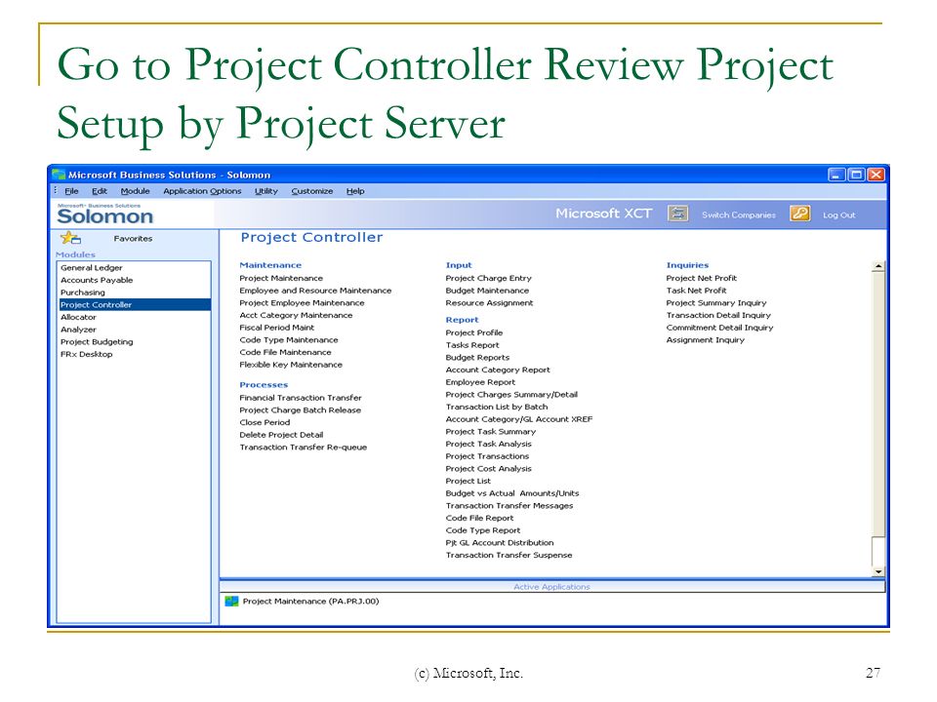Viewport: 937px width, 702px height.
Task: Open the Application Options menu
Action: coord(202,191)
